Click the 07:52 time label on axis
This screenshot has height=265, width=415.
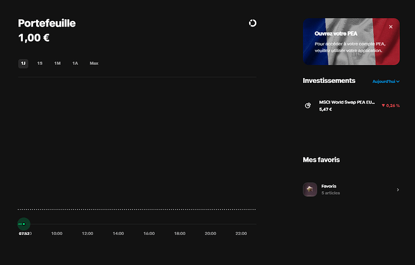(x=24, y=233)
